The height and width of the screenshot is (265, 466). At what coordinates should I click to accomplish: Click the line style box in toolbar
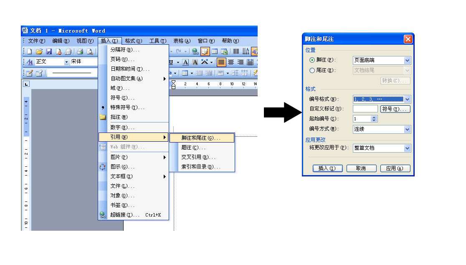tap(73, 73)
